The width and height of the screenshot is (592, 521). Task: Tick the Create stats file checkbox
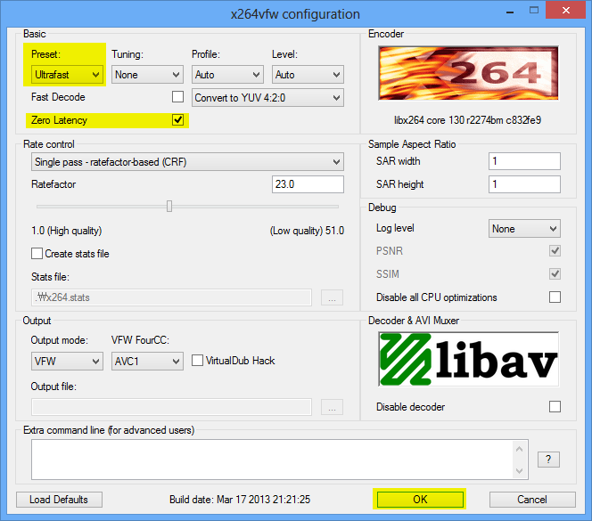pos(37,254)
